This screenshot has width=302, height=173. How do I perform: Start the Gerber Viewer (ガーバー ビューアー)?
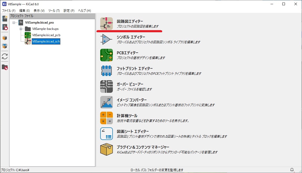click(x=106, y=87)
